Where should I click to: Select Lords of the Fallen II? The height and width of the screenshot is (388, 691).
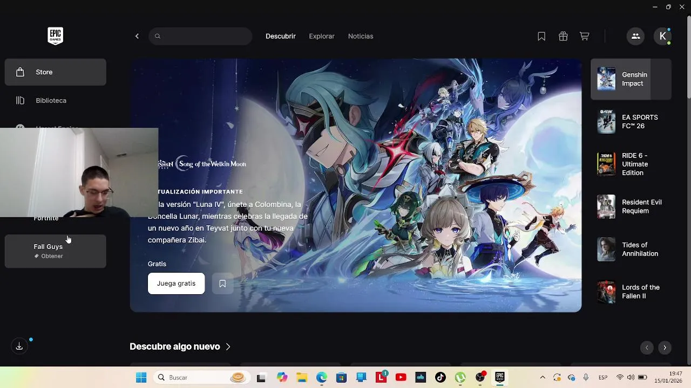[631, 292]
